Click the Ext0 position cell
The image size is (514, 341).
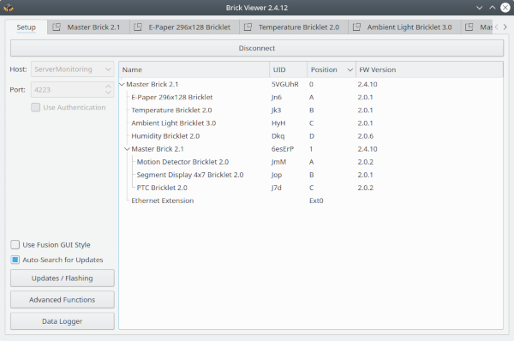point(316,200)
